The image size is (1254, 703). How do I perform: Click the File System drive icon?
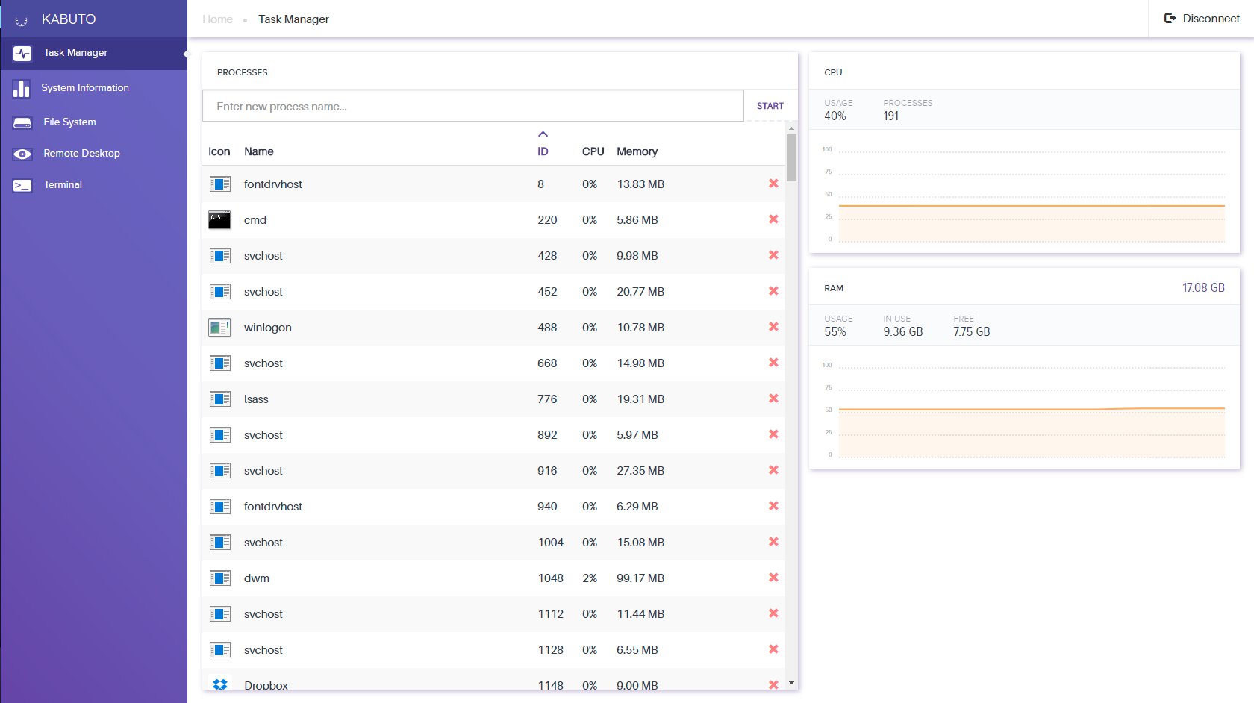pyautogui.click(x=22, y=122)
